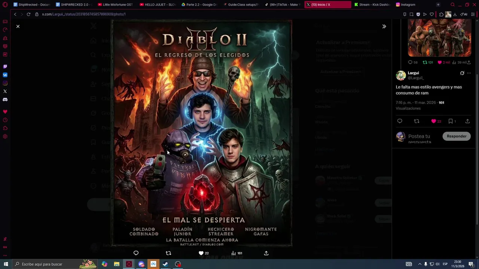The height and width of the screenshot is (269, 479).
Task: Open the tweet timestamp 7:16 p. m. link
Action: click(416, 102)
